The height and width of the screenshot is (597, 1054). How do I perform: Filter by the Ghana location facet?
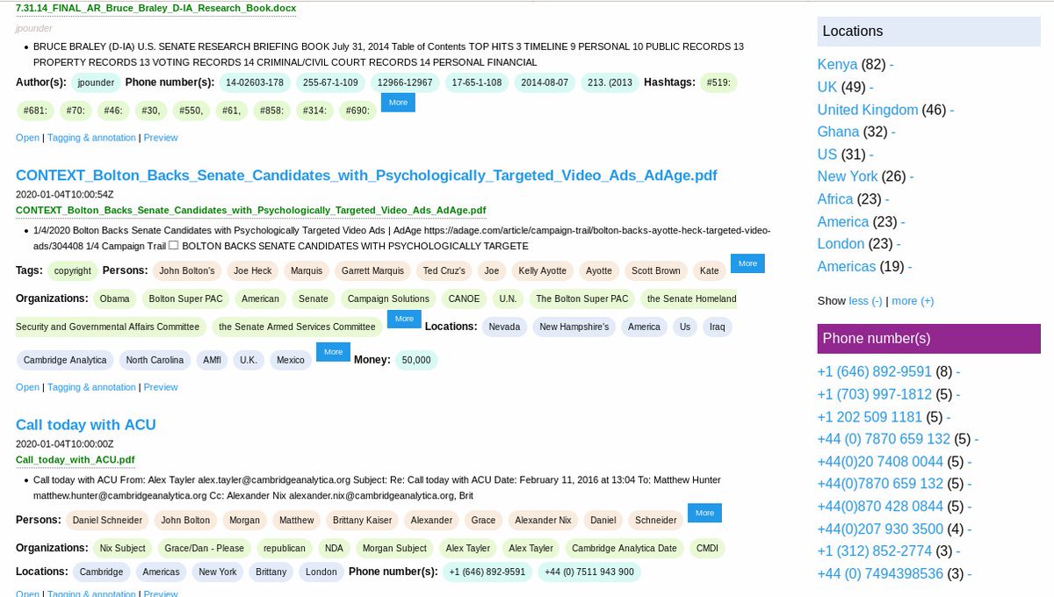(838, 132)
